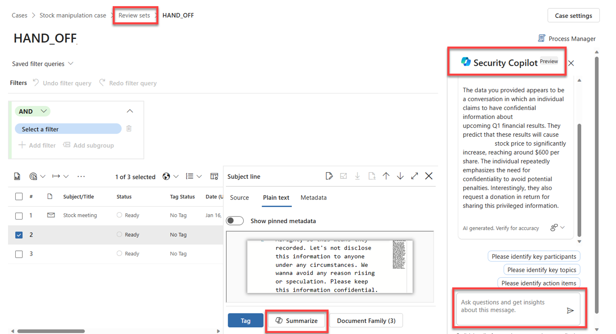
Task: Click the Tag button
Action: [x=246, y=321]
